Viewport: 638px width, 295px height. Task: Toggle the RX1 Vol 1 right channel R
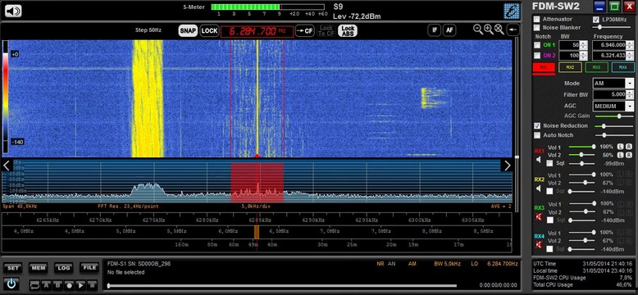(x=629, y=147)
